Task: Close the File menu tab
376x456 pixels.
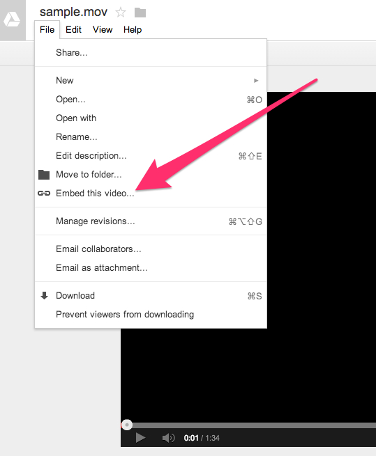Action: click(47, 30)
